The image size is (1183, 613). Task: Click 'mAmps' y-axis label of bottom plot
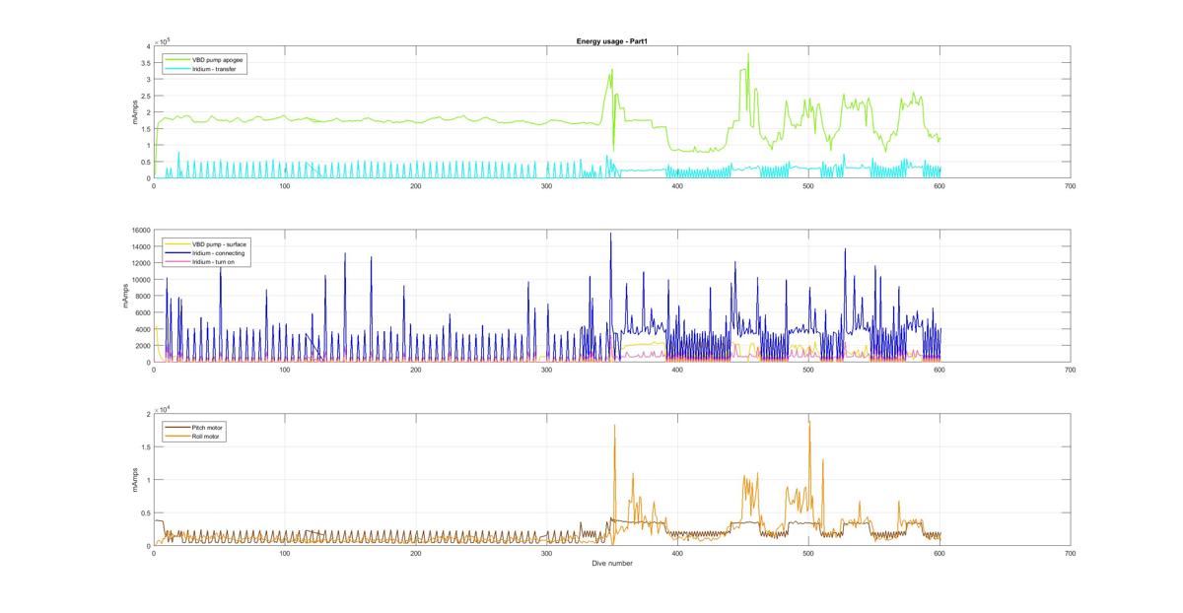[x=134, y=480]
